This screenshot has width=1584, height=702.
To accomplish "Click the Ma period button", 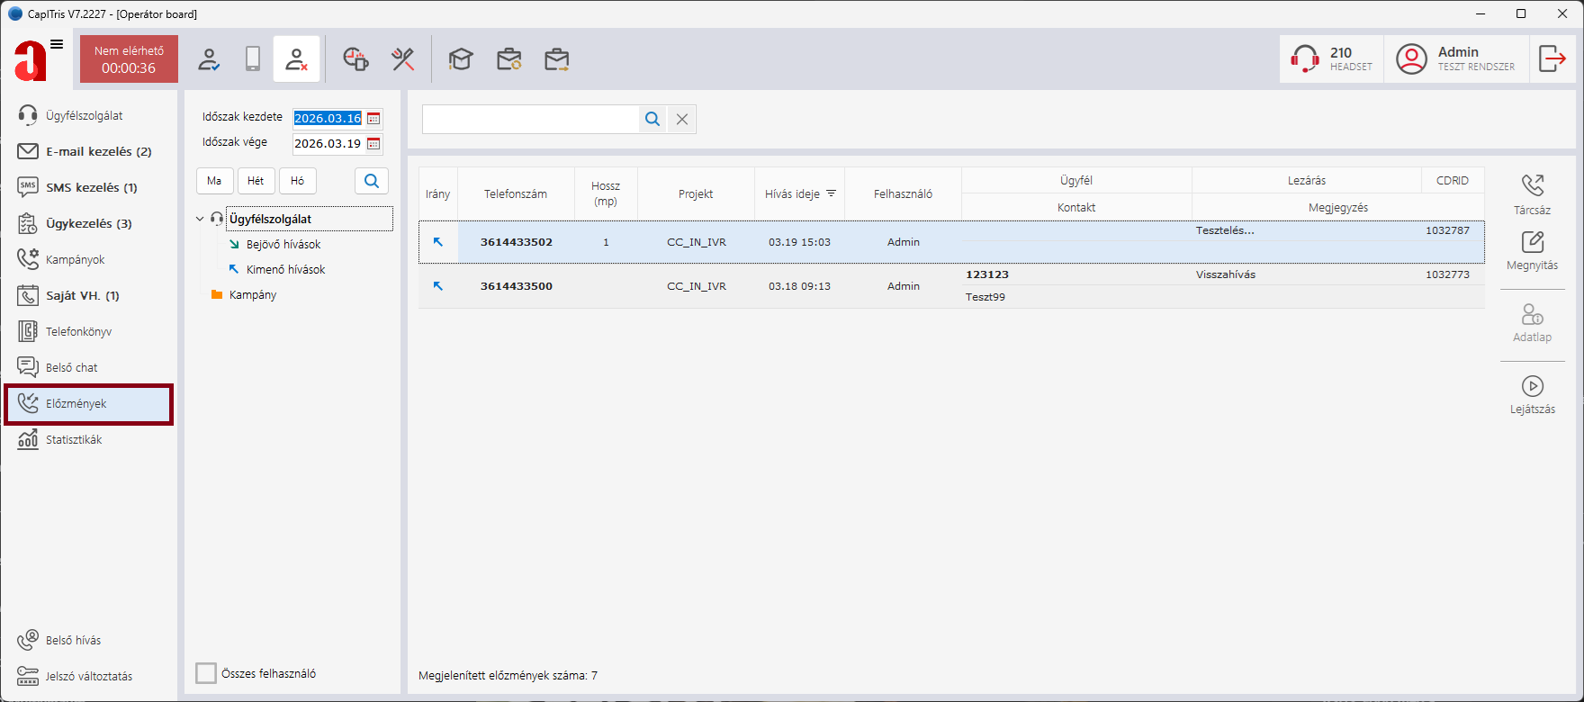I will 214,181.
